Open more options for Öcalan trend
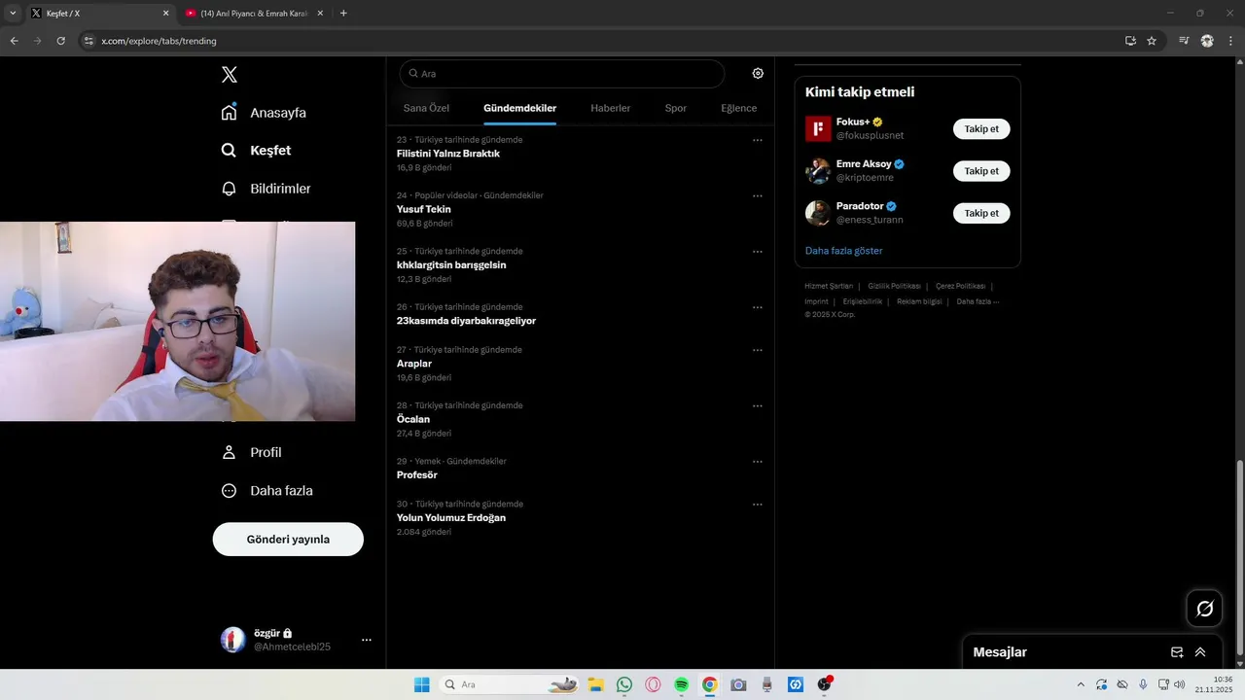The height and width of the screenshot is (700, 1245). pos(757,405)
